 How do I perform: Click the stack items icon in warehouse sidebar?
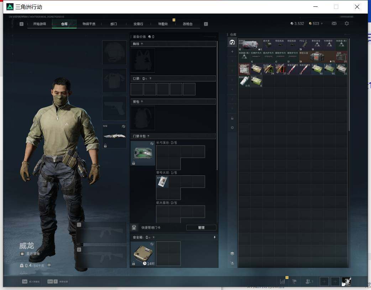coord(232,253)
